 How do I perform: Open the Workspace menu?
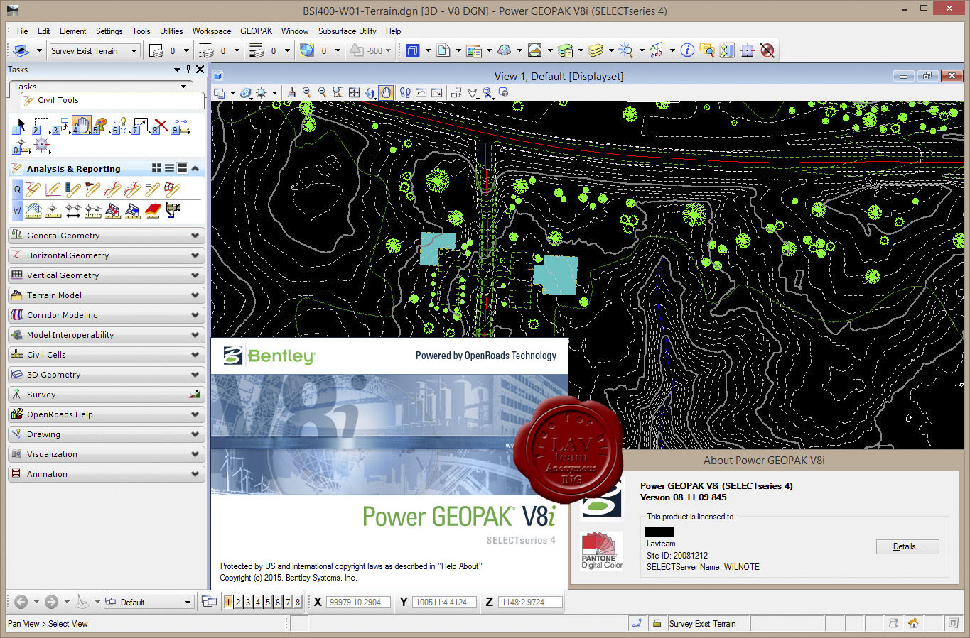click(212, 31)
